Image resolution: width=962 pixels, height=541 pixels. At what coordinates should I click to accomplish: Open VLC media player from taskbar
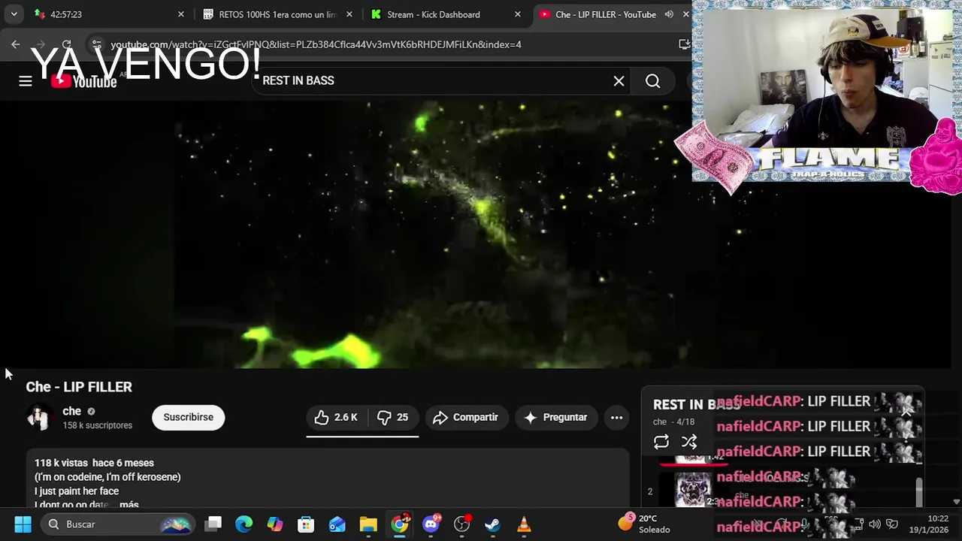[x=524, y=524]
